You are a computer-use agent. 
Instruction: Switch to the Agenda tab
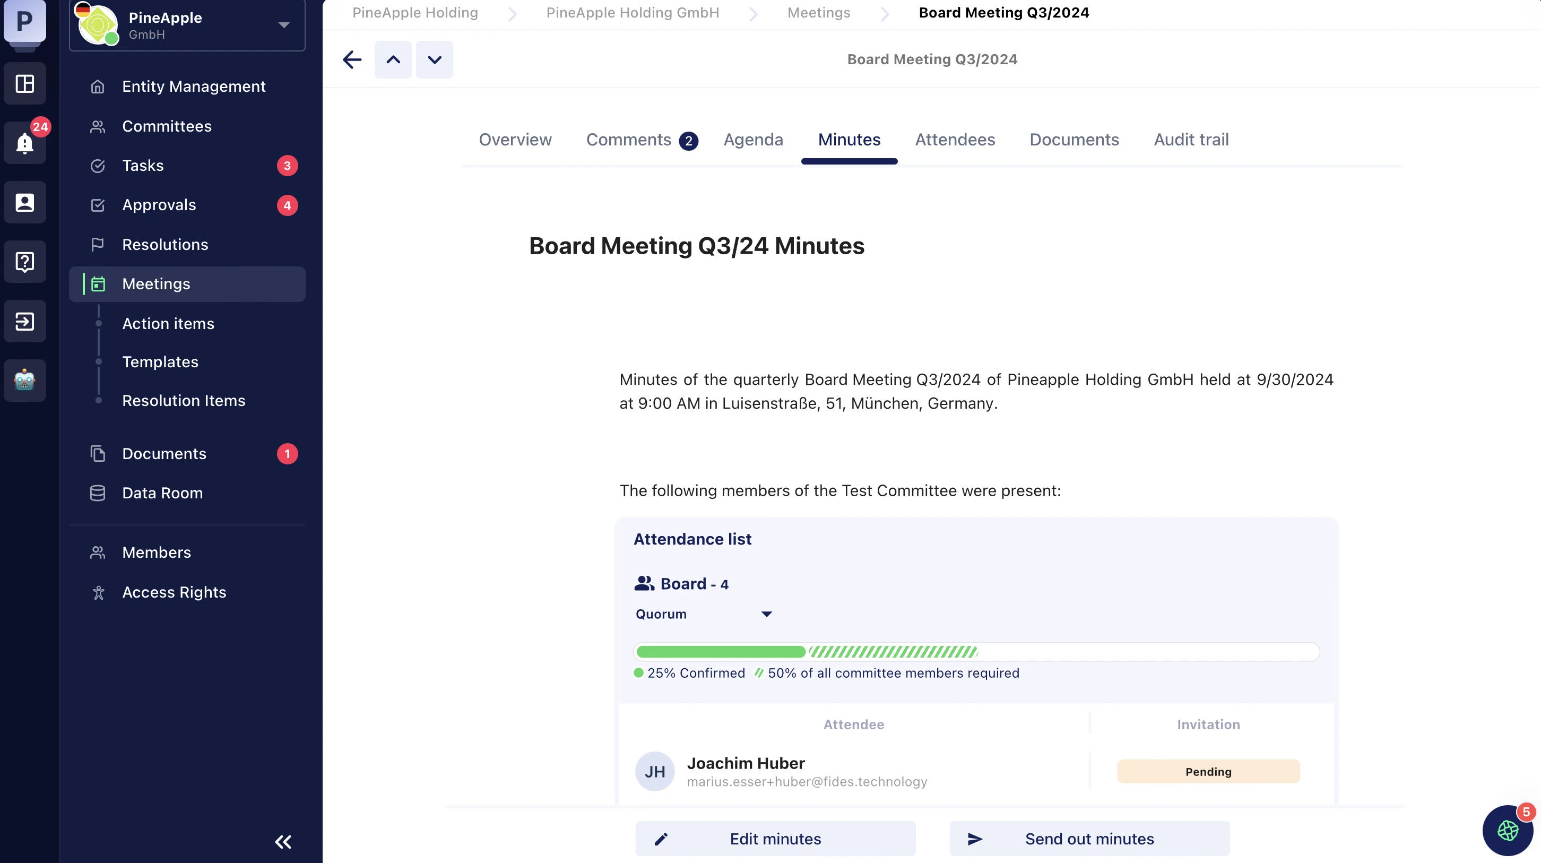point(753,140)
